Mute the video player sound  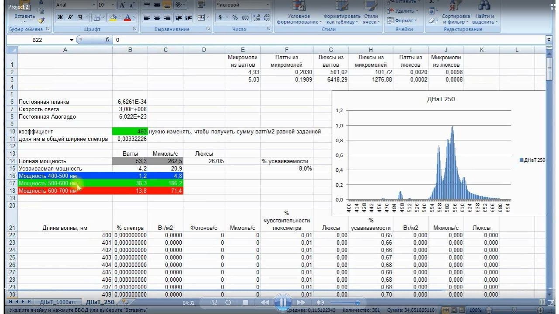pos(320,302)
